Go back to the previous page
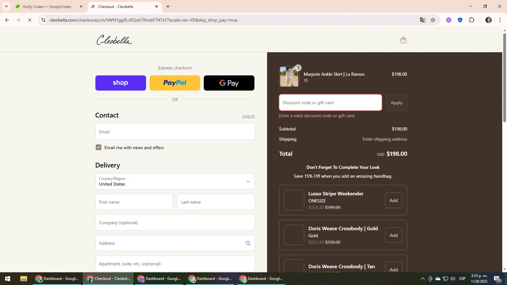This screenshot has width=507, height=285. tap(7, 20)
